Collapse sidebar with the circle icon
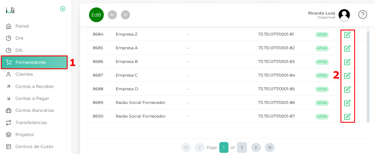The image size is (375, 154). point(63,9)
